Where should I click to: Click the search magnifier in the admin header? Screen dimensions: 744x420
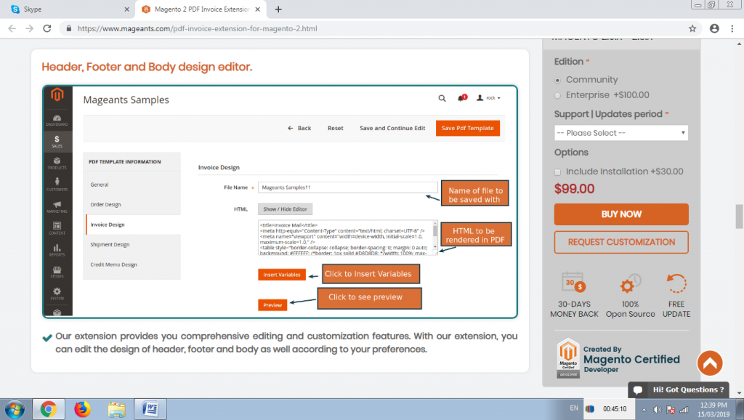coord(442,98)
